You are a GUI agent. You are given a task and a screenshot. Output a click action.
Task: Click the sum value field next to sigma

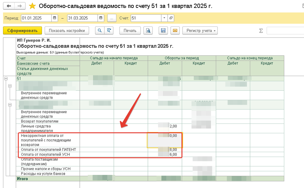tap(285, 31)
